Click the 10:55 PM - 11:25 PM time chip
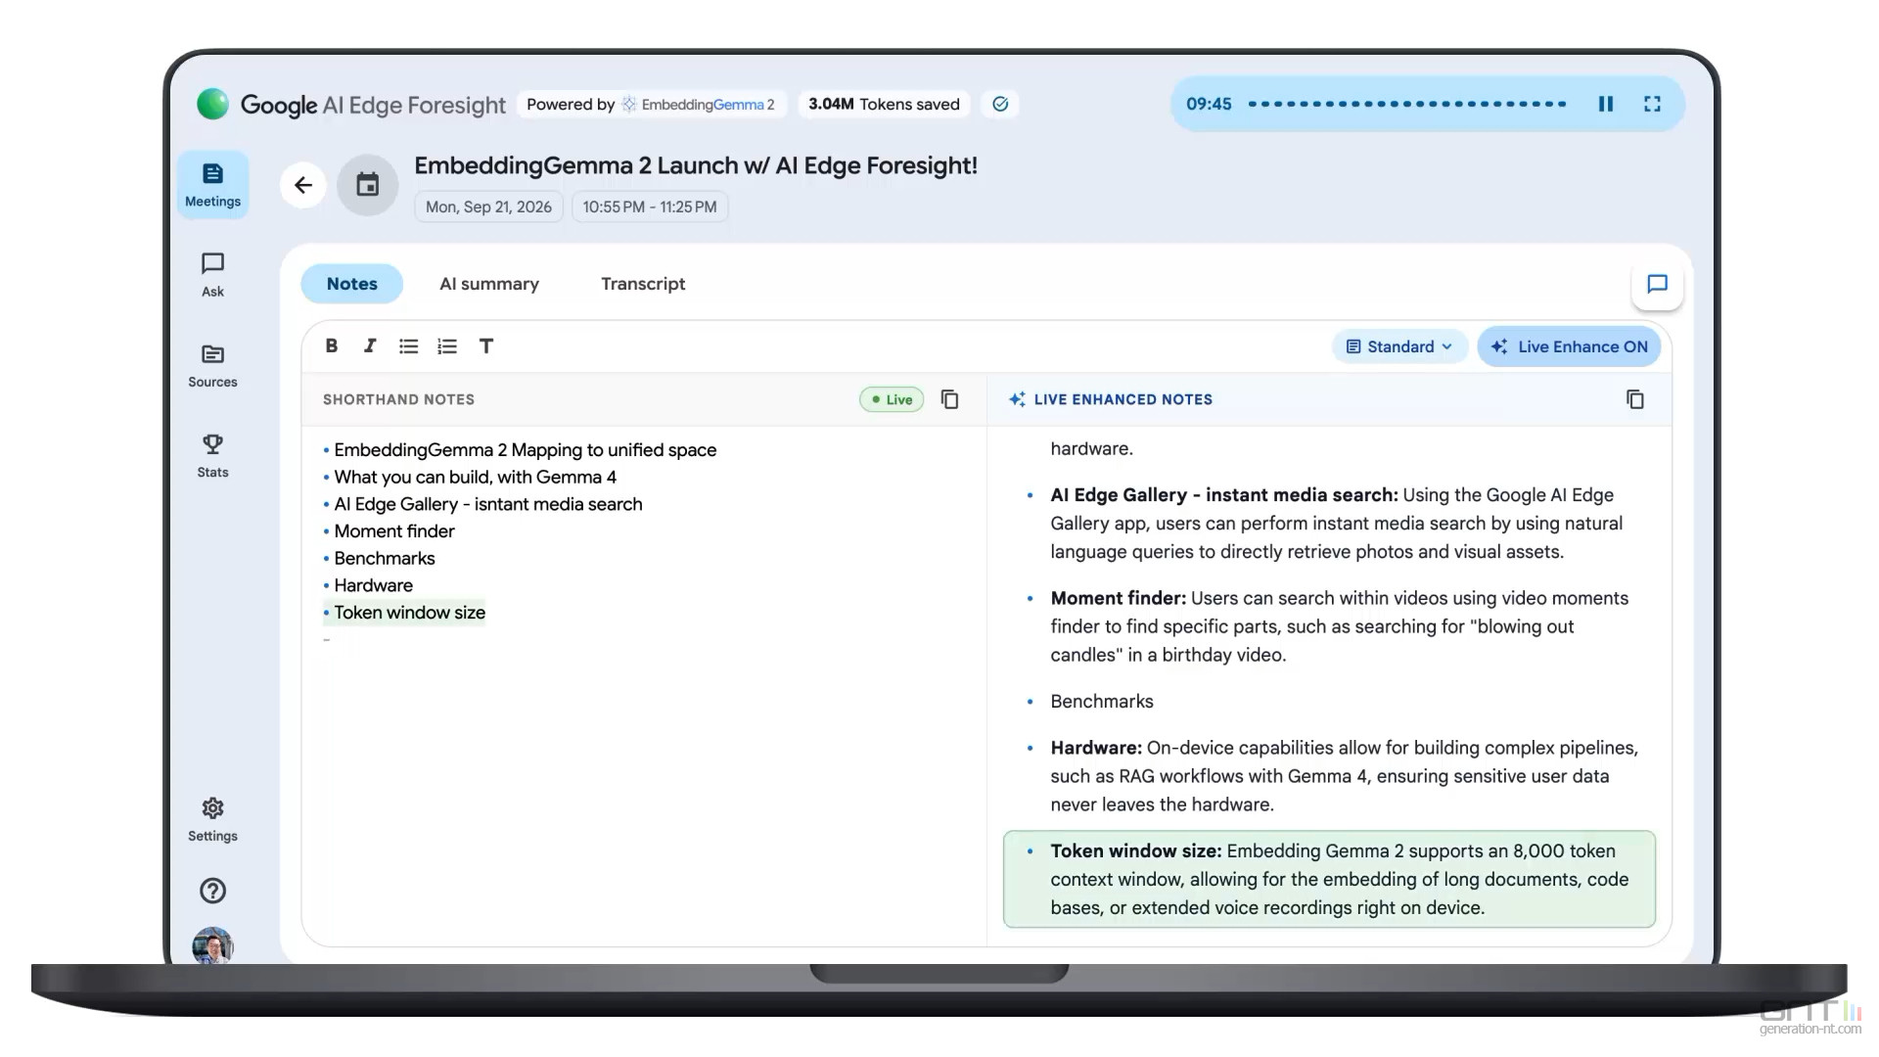Image resolution: width=1879 pixels, height=1057 pixels. [x=650, y=207]
